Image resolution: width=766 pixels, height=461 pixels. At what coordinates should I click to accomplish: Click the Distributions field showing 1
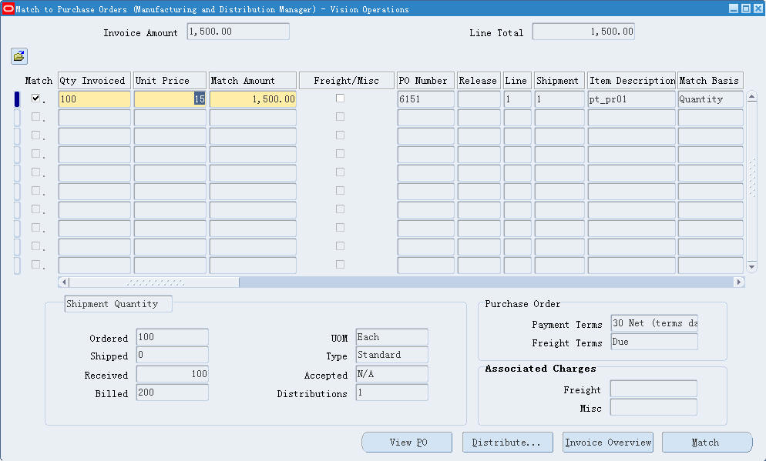tap(391, 393)
